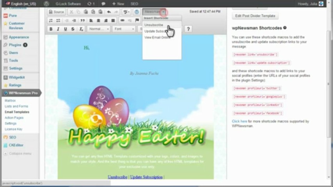Viewport: 333px width, 187px height.
Task: Open the spell checker dropdown icon
Action: click(127, 12)
